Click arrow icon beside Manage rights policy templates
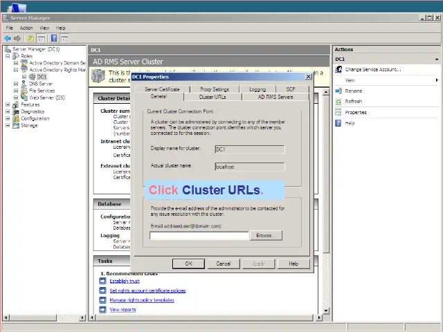 pyautogui.click(x=102, y=300)
